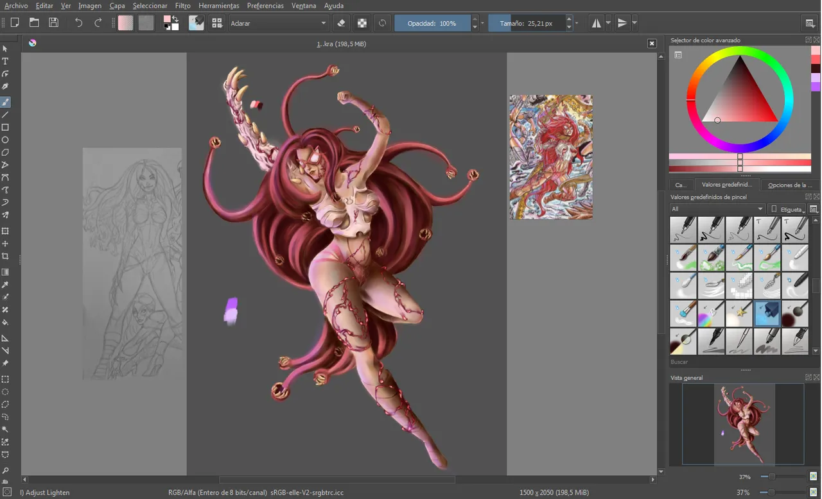The image size is (822, 499).
Task: Select the Freehand Brush tool
Action: [x=5, y=102]
